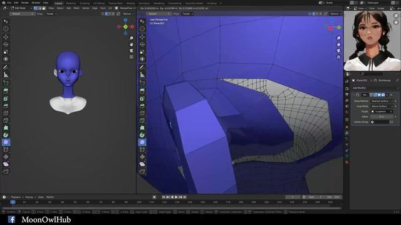Open the Wrap Method dropdown
This screenshot has width=401, height=225.
(382, 101)
